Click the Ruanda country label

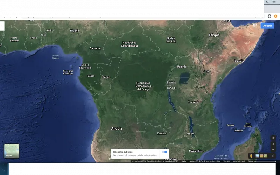coord(171,82)
